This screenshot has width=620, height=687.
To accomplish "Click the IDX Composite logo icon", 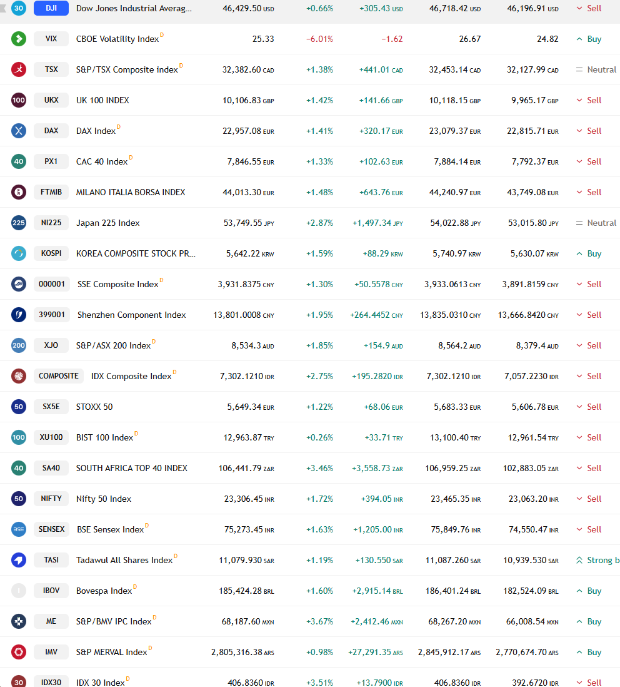I will (18, 376).
